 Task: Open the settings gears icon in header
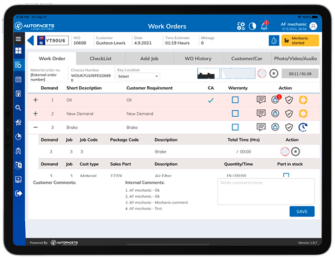pyautogui.click(x=241, y=26)
